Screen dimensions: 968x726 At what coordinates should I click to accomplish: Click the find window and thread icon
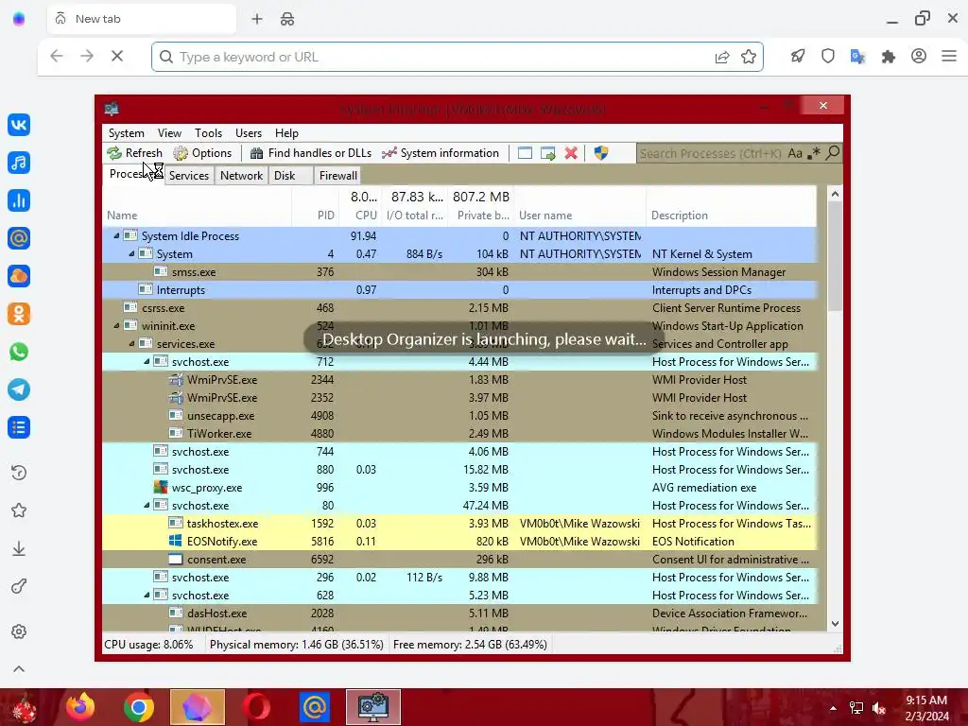point(547,153)
